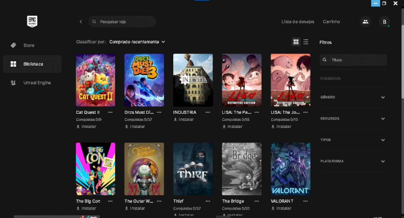Open Cat Quest II three-dot options menu

(110, 112)
